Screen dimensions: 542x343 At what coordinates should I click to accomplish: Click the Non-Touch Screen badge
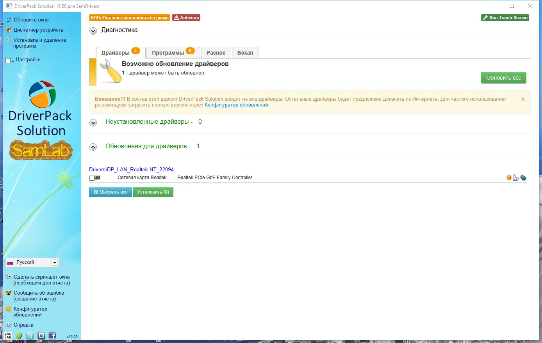tap(505, 18)
